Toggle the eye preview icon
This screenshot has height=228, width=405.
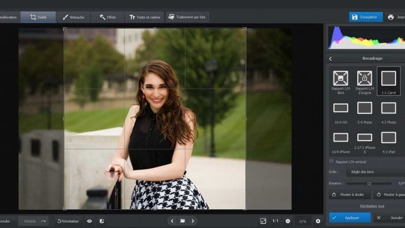pos(89,221)
